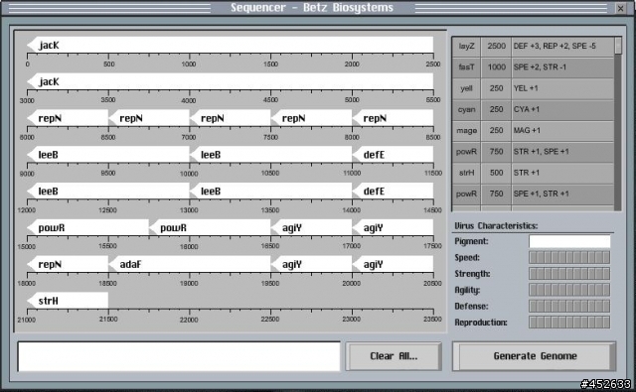
Task: Click the 1000 length cell of fasT
Action: click(x=496, y=67)
